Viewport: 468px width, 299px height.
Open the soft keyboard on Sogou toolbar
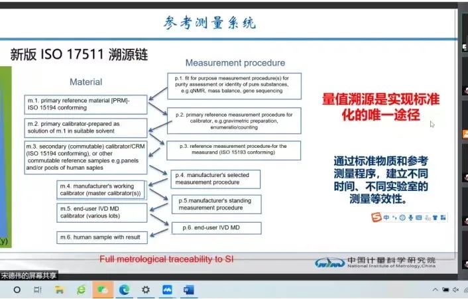tap(420, 217)
